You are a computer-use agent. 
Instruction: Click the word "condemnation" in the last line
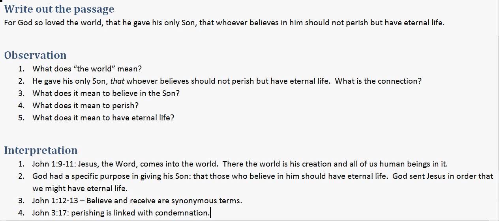point(181,213)
